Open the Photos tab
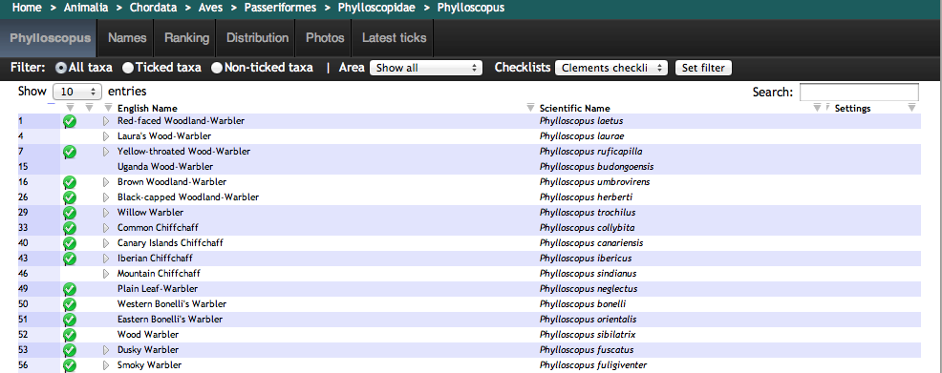 (325, 38)
